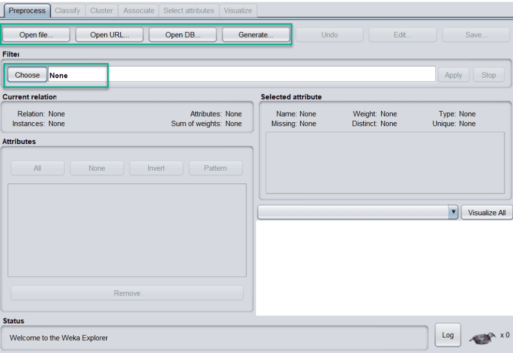Click the filter text field showing None

click(241, 75)
